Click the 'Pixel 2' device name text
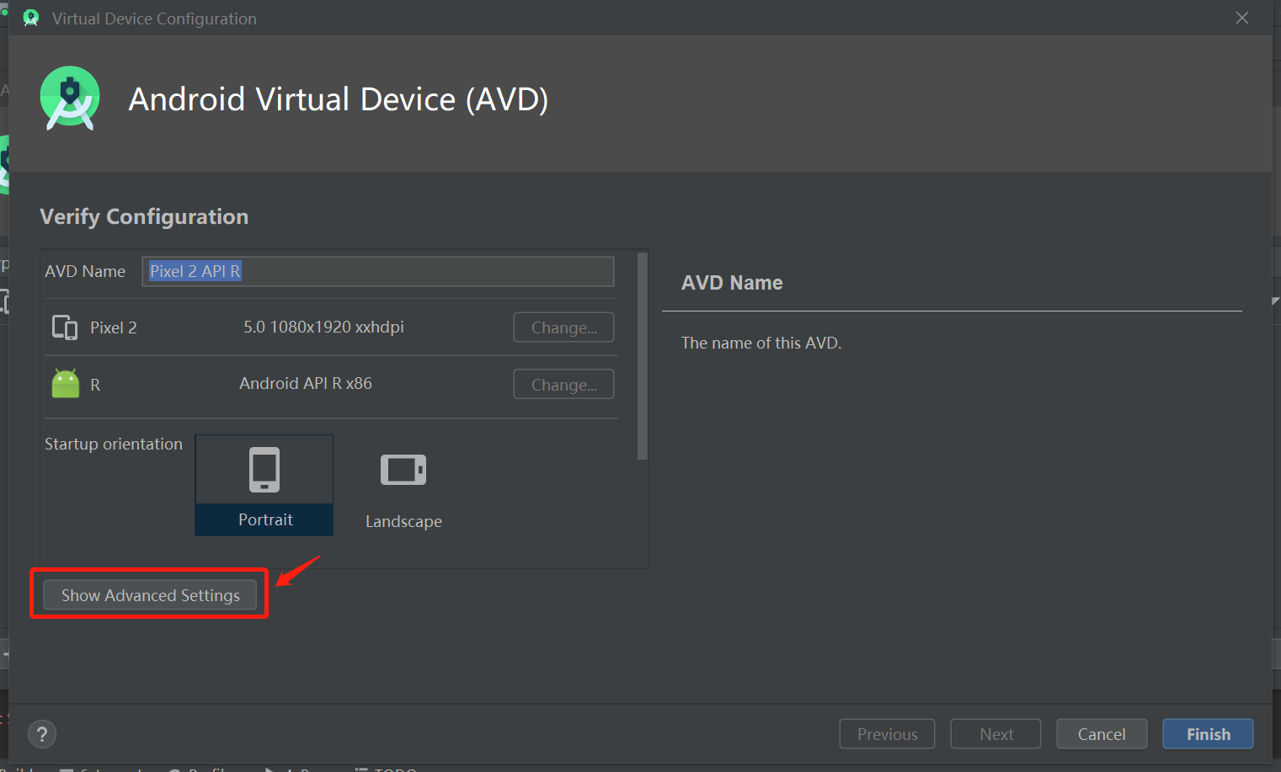The image size is (1281, 772). 114,327
